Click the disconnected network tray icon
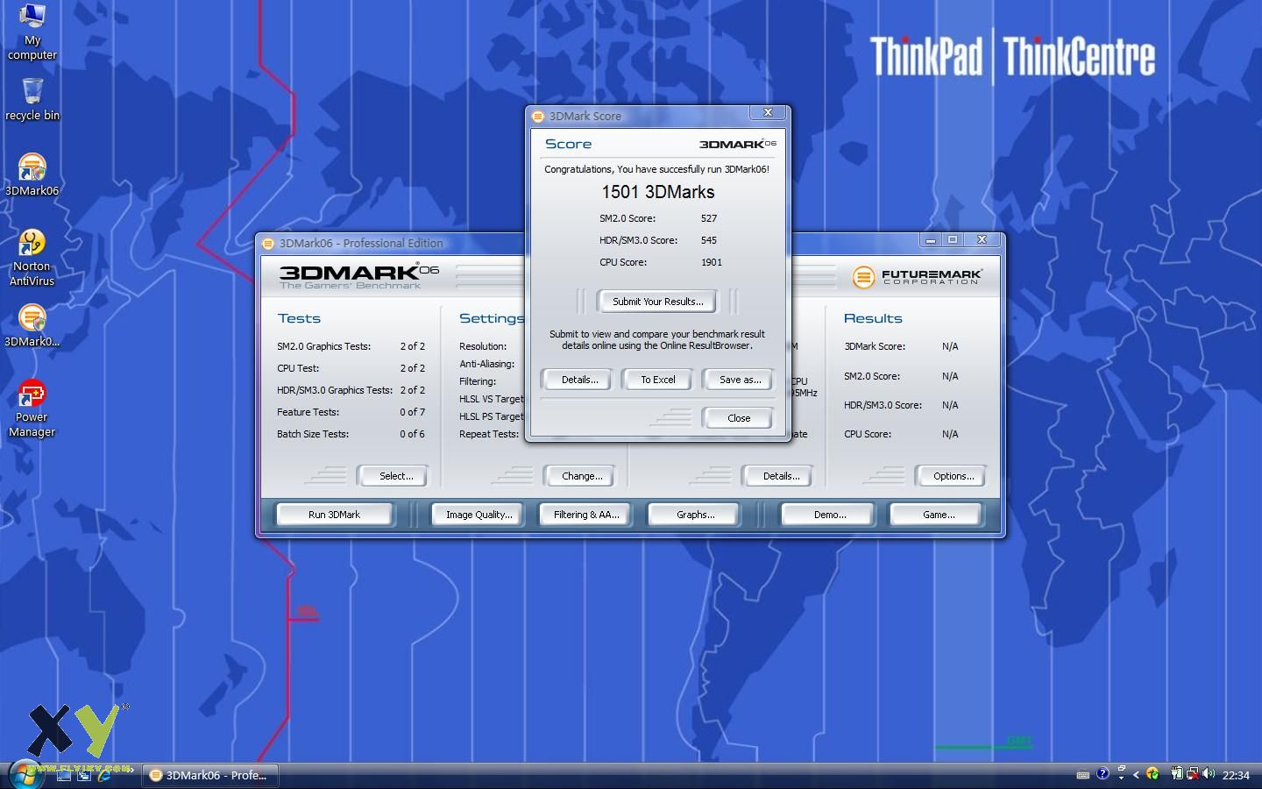Image resolution: width=1262 pixels, height=789 pixels. point(1193,773)
